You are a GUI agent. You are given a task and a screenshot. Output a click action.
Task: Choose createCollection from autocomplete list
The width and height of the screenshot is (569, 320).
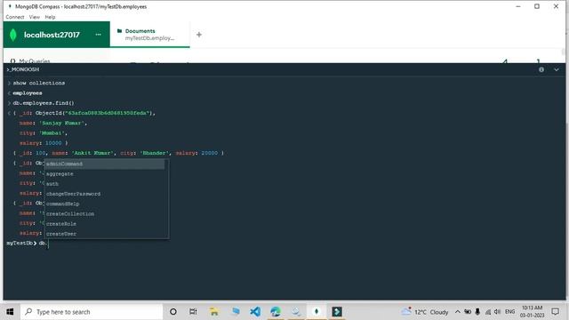point(105,214)
